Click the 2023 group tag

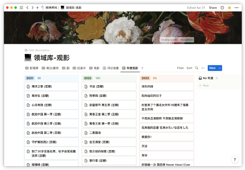pyautogui.click(x=145, y=78)
